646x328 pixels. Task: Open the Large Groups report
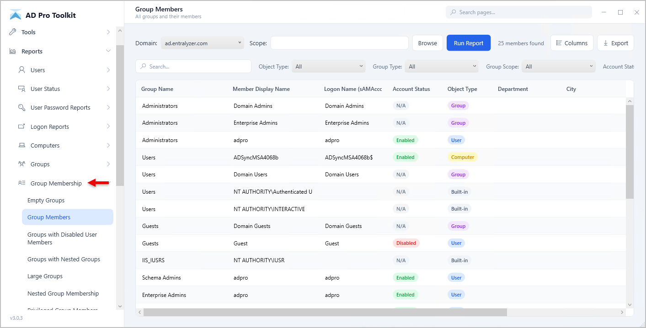point(45,276)
